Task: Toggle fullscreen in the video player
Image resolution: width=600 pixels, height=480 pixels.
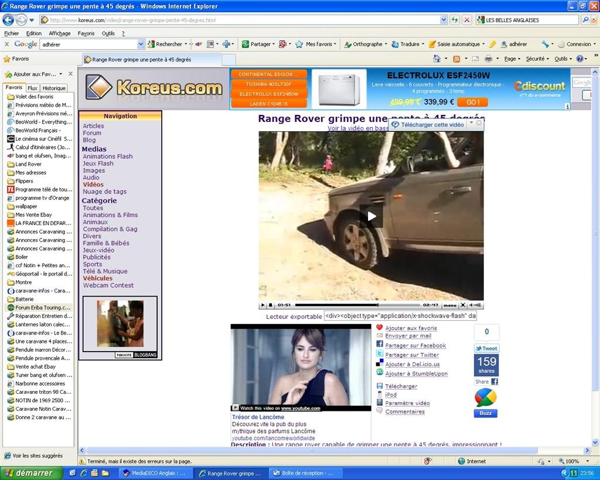Action: 463,305
